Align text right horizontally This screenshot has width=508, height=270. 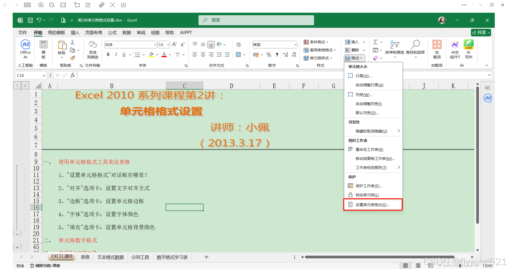(211, 55)
